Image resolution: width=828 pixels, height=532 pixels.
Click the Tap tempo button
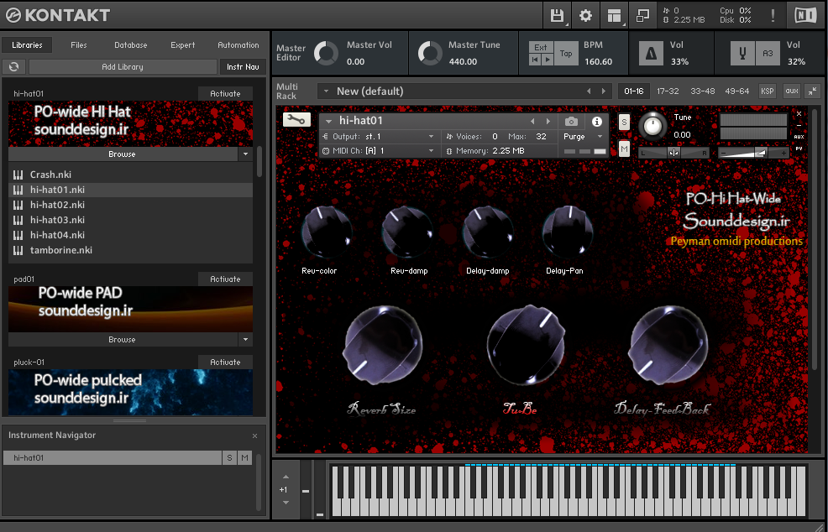(566, 54)
